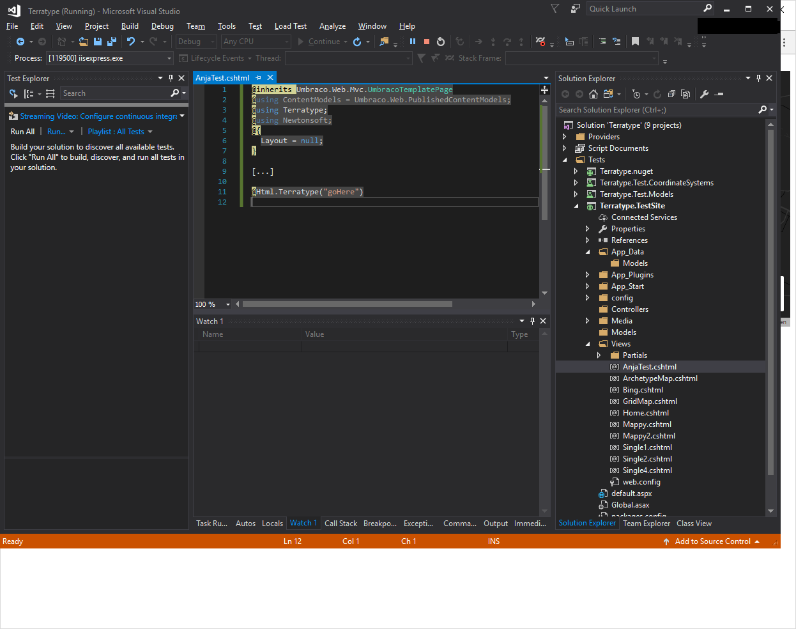The width and height of the screenshot is (796, 629).
Task: Click the editor horizontal scrollbar thumb
Action: 347,304
